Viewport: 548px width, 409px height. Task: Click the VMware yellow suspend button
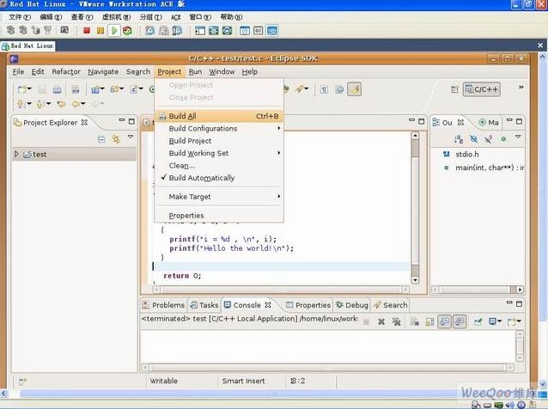pos(100,31)
